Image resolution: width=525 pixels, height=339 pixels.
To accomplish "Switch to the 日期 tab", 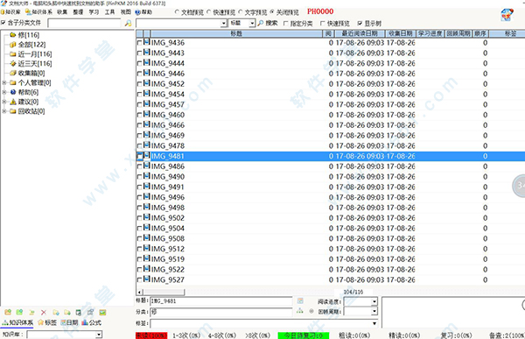I will click(x=69, y=322).
